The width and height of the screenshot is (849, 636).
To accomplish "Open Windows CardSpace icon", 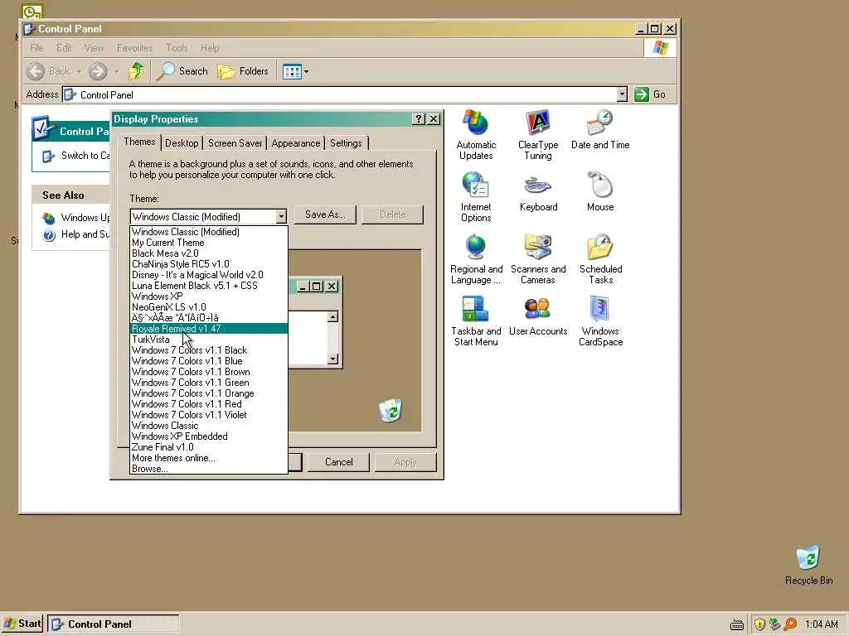I will 600,321.
